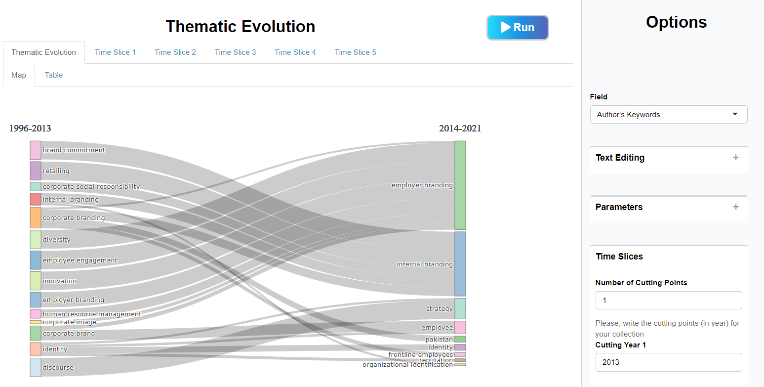Click the blue internal branding node 2014-2021
The height and width of the screenshot is (387, 764).
(460, 264)
